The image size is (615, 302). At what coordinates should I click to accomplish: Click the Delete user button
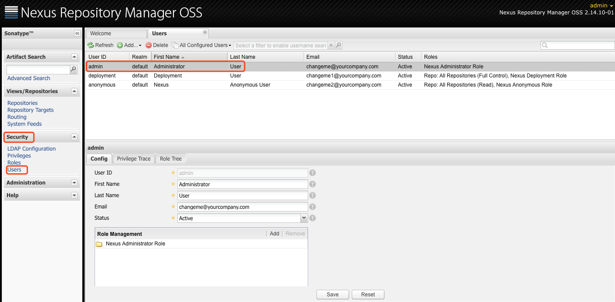coord(157,45)
